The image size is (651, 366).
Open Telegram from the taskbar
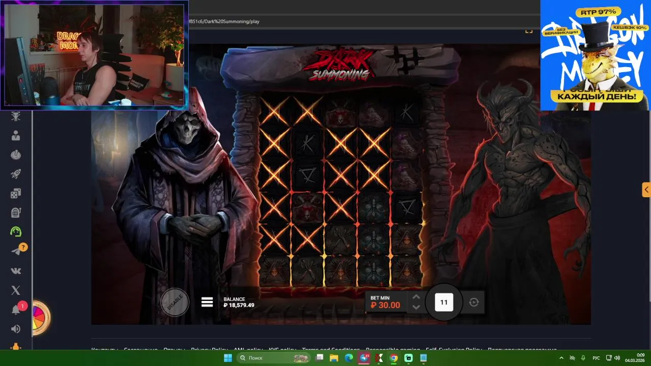click(x=364, y=358)
